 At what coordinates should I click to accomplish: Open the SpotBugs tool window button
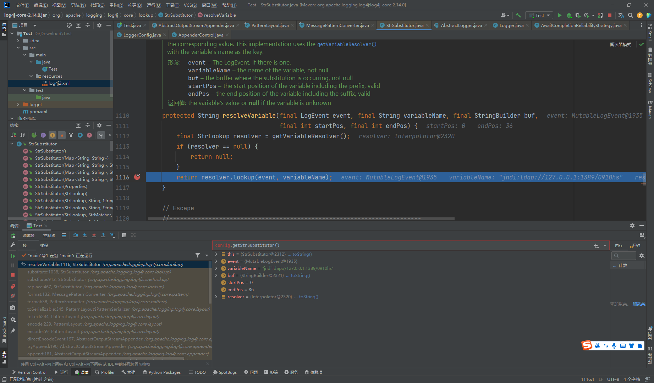pyautogui.click(x=225, y=372)
